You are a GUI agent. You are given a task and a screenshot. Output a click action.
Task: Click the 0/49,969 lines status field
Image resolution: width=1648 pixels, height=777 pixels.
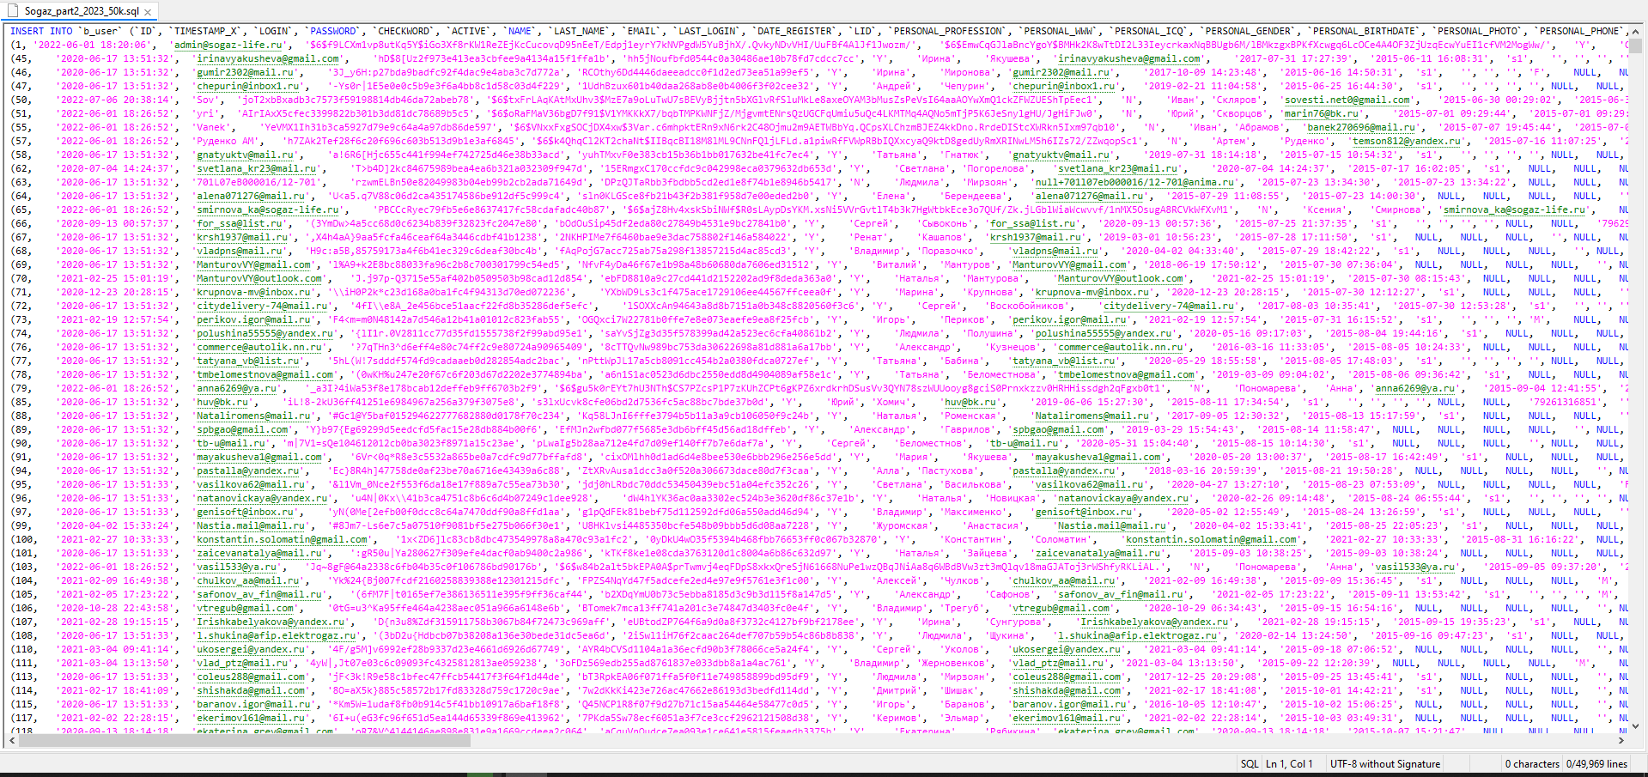coord(1596,763)
